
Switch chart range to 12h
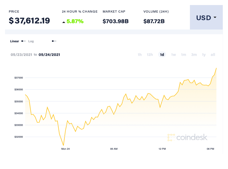[x=150, y=55]
